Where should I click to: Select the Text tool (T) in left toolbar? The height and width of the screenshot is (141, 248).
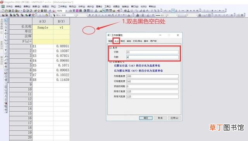click(5, 50)
